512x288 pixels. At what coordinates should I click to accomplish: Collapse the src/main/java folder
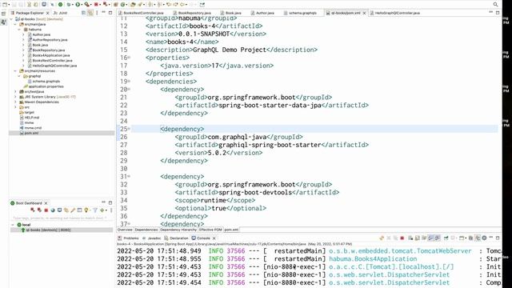tap(15, 24)
